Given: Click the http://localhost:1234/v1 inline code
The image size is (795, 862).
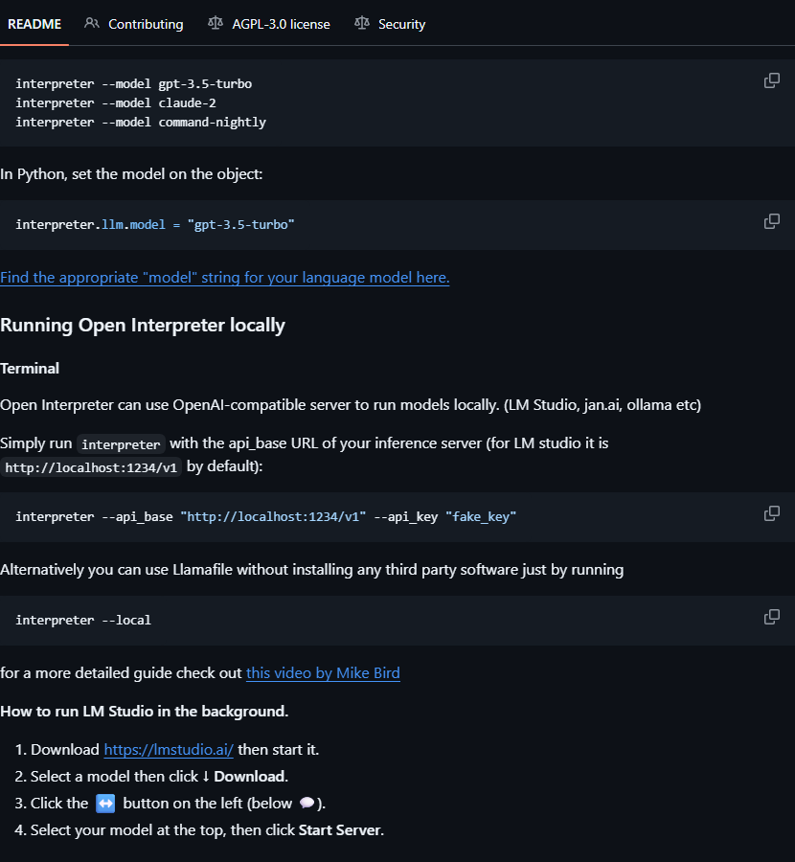Looking at the screenshot, I should coord(91,466).
